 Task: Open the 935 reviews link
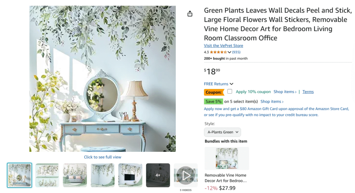(236, 52)
